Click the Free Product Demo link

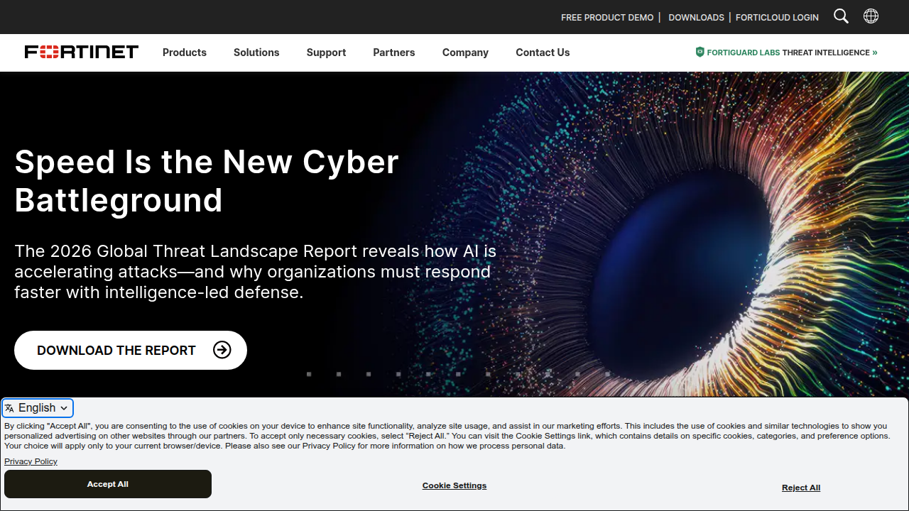click(x=607, y=17)
